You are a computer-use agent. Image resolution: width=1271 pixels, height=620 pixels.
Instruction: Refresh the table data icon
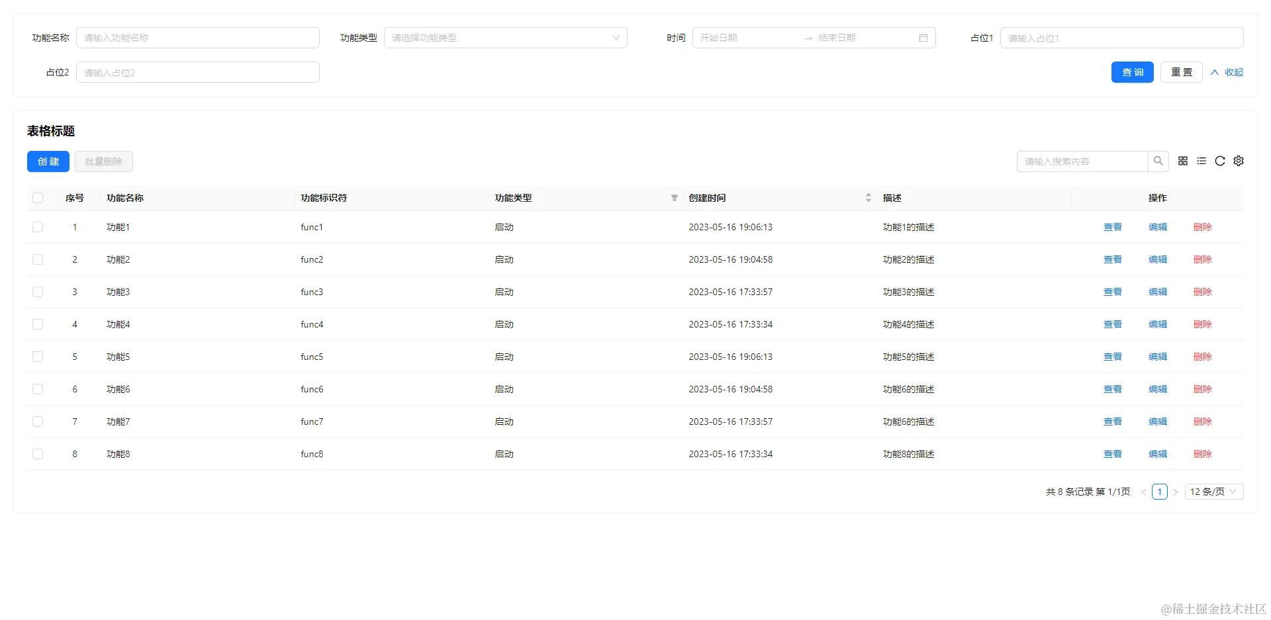click(1220, 161)
